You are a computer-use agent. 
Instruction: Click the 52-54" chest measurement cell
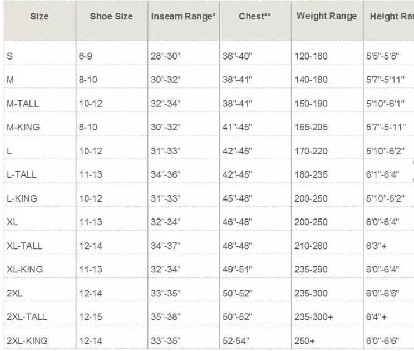pos(236,340)
